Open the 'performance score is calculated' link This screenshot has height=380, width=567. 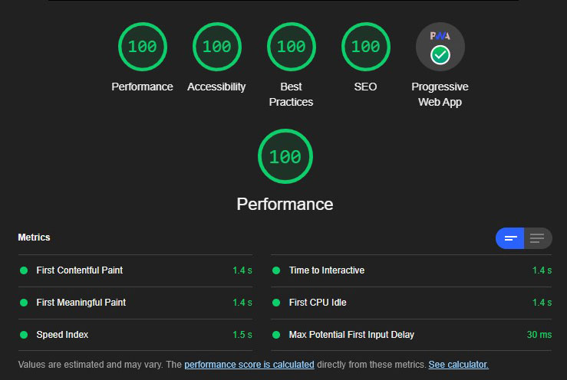[x=249, y=365]
